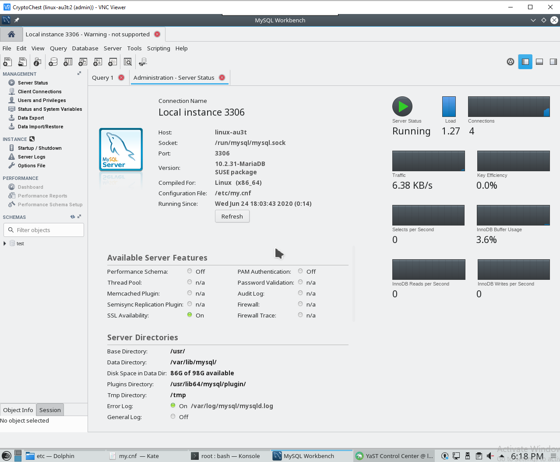The width and height of the screenshot is (560, 462).
Task: Open the Edit menu
Action: click(x=21, y=48)
